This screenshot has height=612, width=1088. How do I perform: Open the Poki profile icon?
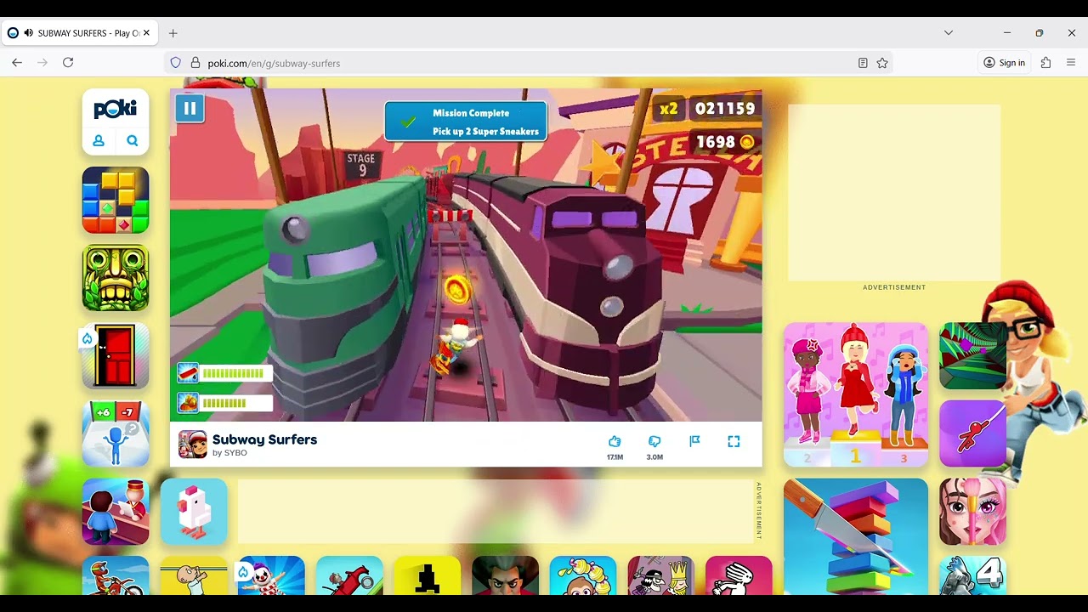(99, 141)
